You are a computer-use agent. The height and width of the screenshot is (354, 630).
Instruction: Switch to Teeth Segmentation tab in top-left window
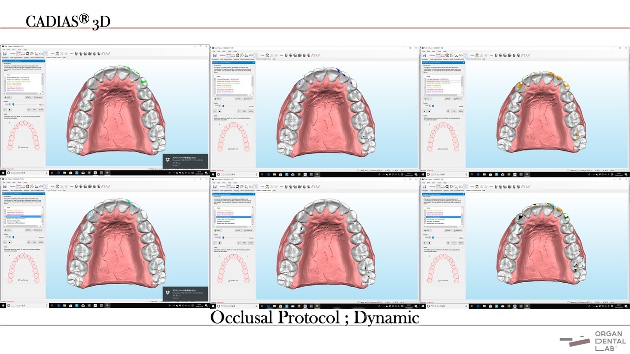click(x=16, y=58)
